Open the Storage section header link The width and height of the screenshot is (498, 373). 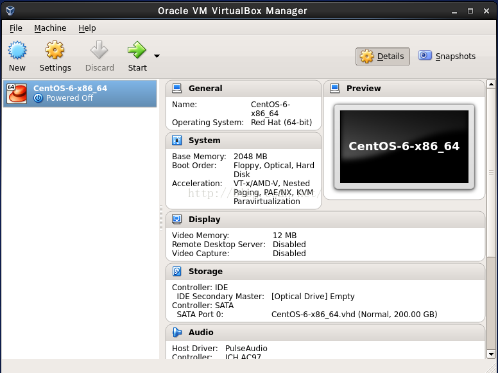tap(205, 272)
